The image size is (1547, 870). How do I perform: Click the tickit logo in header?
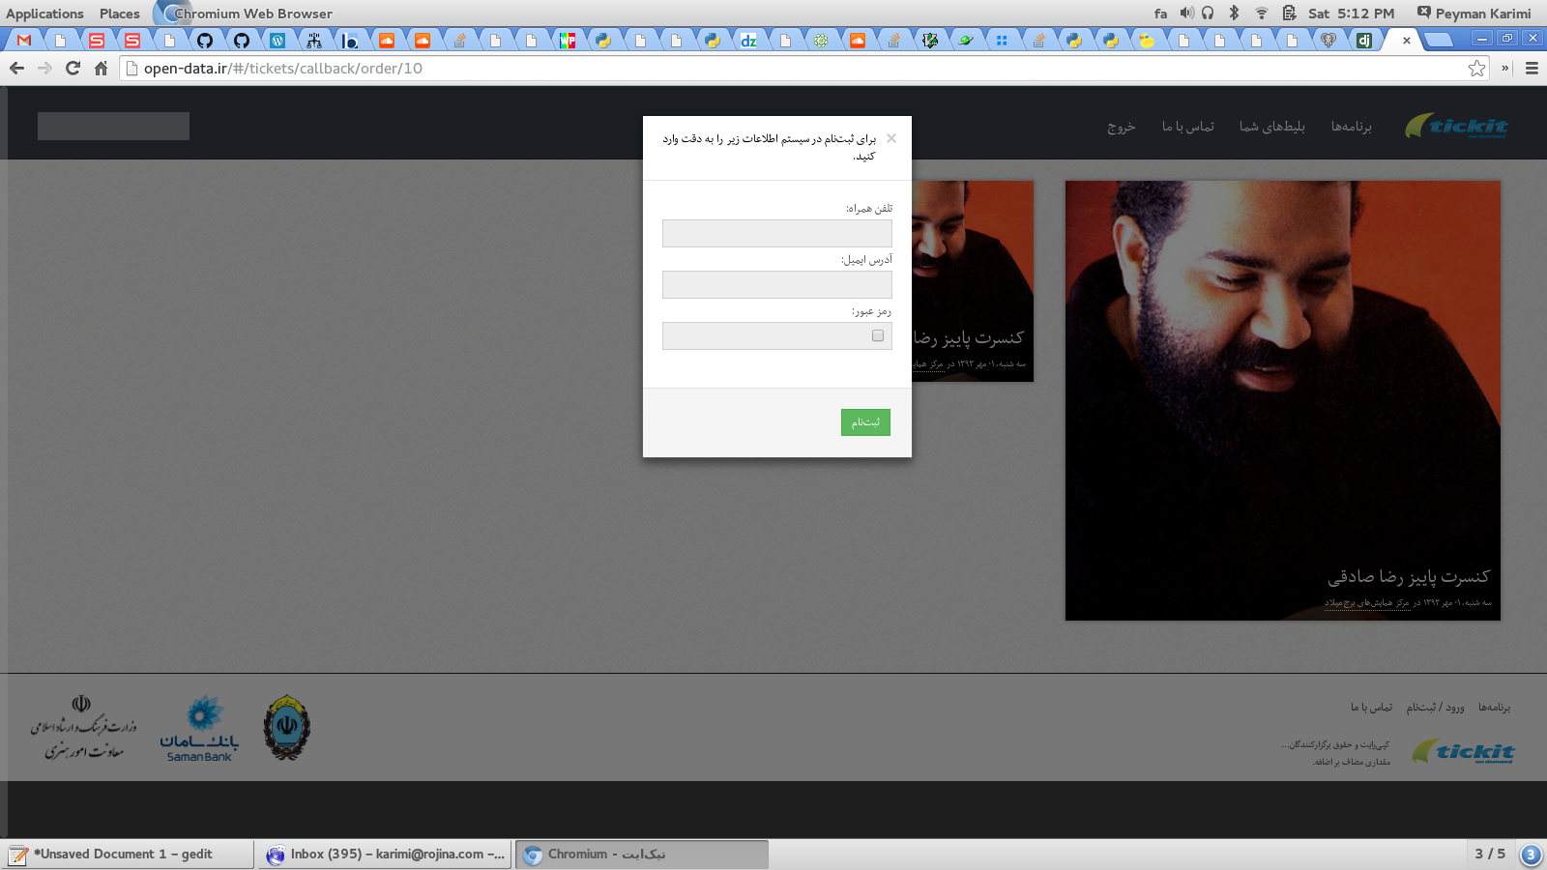coord(1457,126)
